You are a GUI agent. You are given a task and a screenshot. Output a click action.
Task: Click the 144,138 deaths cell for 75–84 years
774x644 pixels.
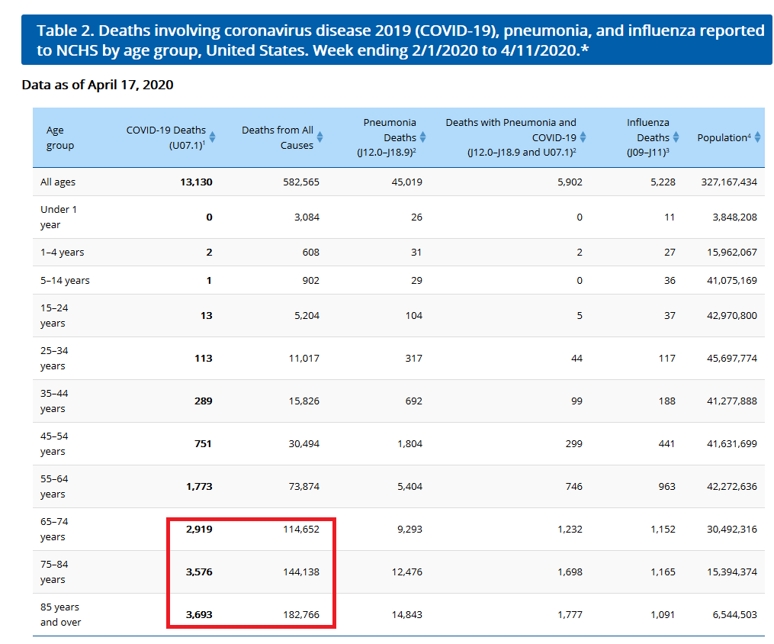(300, 572)
